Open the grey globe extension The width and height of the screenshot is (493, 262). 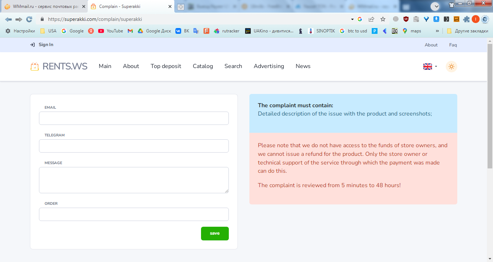tap(396, 19)
